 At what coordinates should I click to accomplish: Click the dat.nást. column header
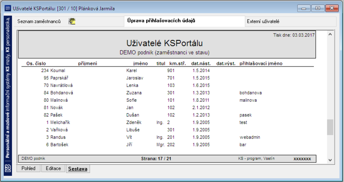tap(201, 64)
